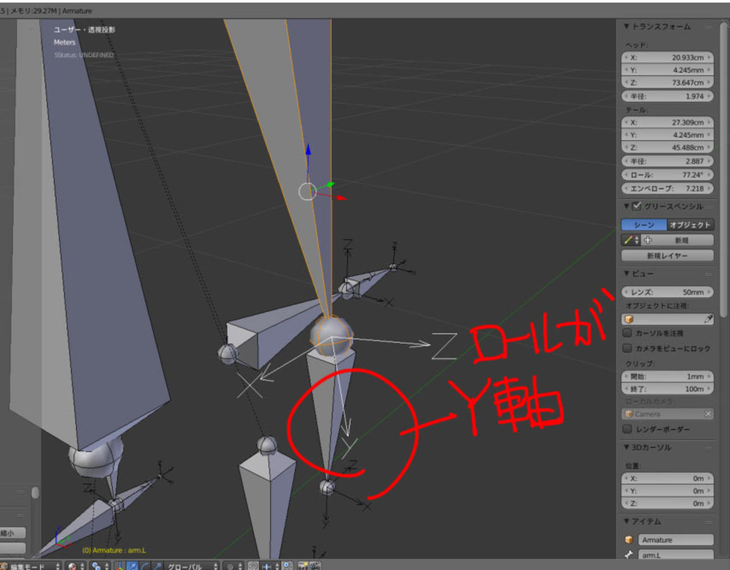Click the レンズ field 50mm
Image resolution: width=730 pixels, height=570 pixels.
click(668, 292)
